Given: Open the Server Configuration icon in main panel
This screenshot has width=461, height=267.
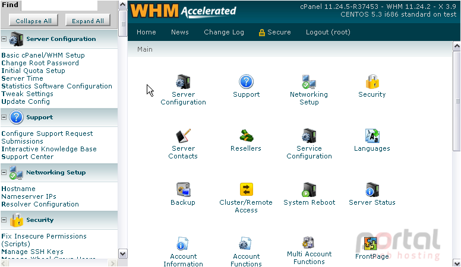Looking at the screenshot, I should click(183, 82).
